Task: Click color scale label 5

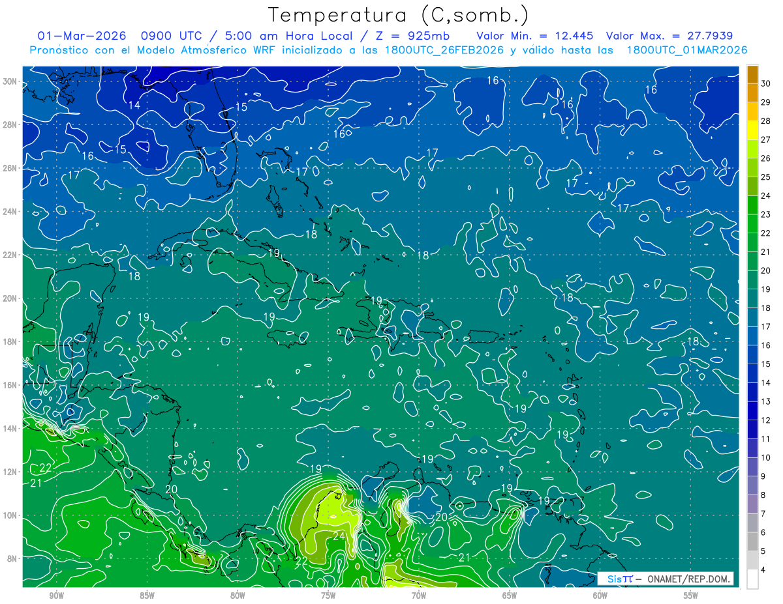Action: 763,551
